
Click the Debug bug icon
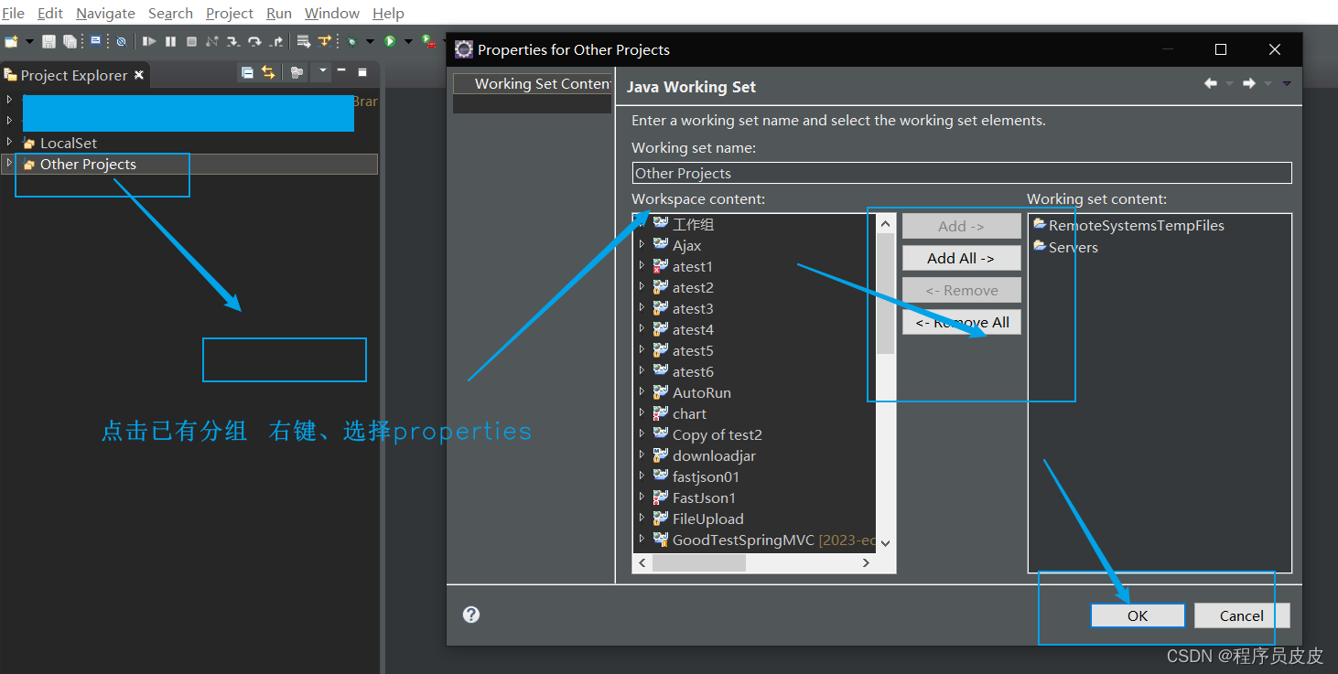tap(351, 41)
